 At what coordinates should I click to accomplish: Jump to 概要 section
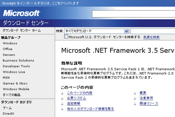click(143, 93)
